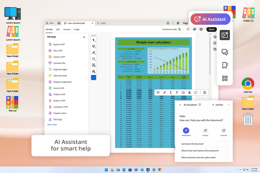Open Add comments tool
This screenshot has height=173, width=260.
pyautogui.click(x=58, y=76)
